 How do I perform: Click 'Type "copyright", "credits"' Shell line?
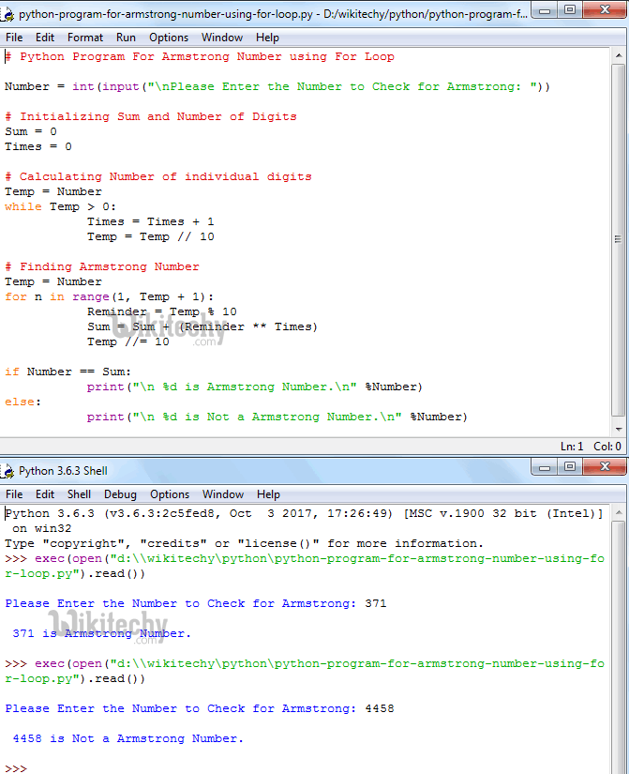[x=245, y=543]
